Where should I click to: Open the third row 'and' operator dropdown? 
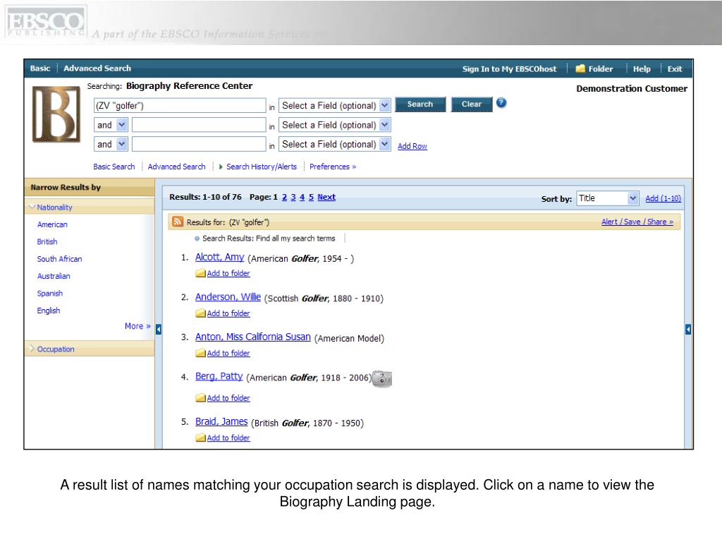(x=111, y=144)
